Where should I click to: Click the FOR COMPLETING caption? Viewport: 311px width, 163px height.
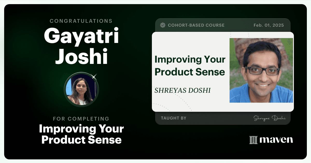tap(81, 119)
